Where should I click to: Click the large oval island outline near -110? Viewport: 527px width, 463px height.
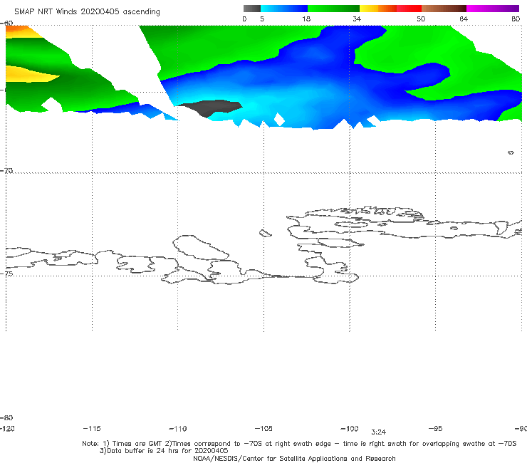[201, 247]
